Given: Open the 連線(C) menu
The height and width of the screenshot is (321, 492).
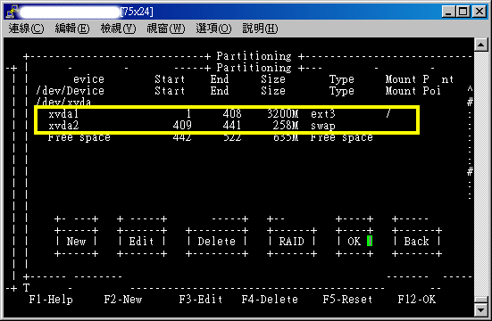Looking at the screenshot, I should 26,29.
